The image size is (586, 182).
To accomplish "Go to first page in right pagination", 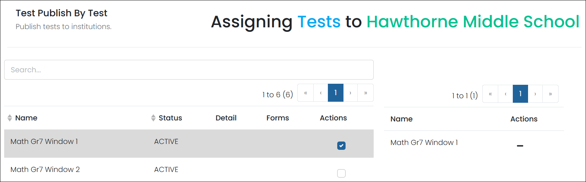I will [490, 94].
